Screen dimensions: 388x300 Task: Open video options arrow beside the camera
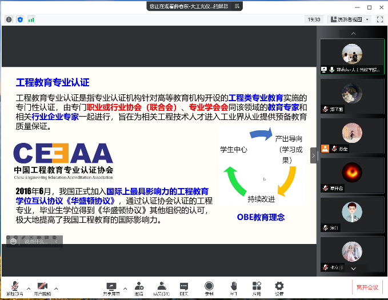click(56, 289)
